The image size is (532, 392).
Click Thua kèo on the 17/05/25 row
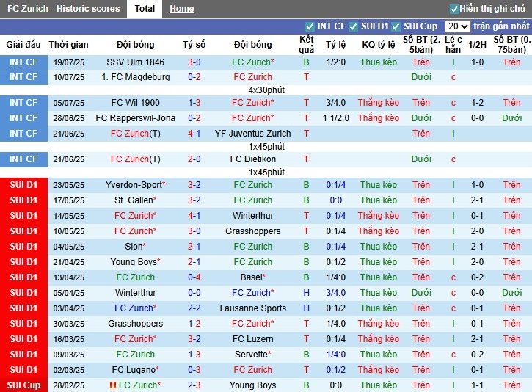click(379, 200)
